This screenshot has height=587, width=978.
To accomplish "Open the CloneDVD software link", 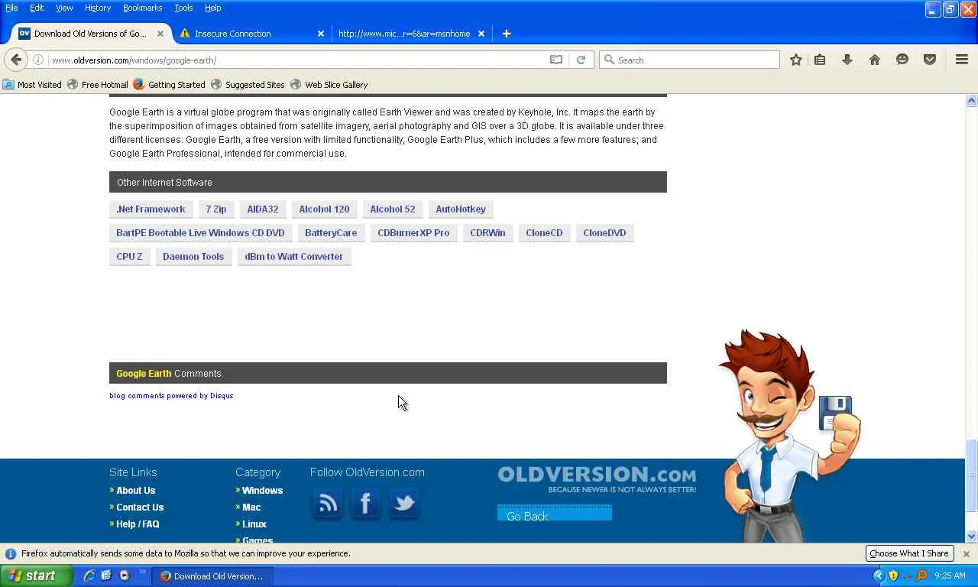I will coord(604,233).
